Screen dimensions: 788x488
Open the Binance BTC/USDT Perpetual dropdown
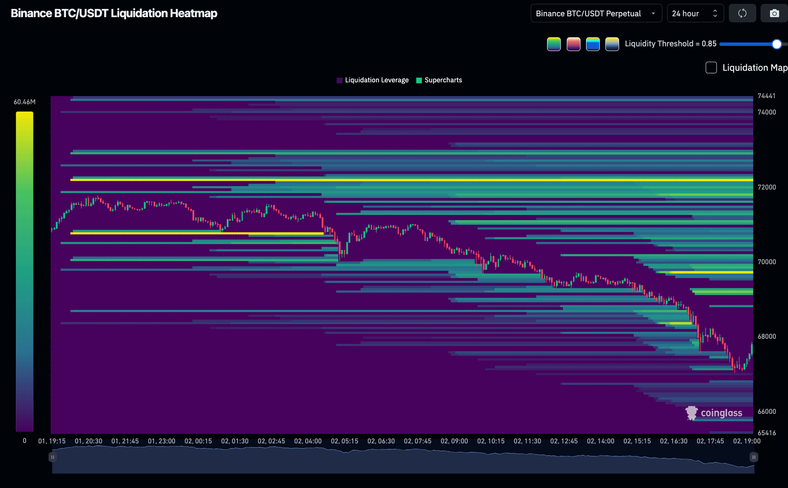click(596, 13)
